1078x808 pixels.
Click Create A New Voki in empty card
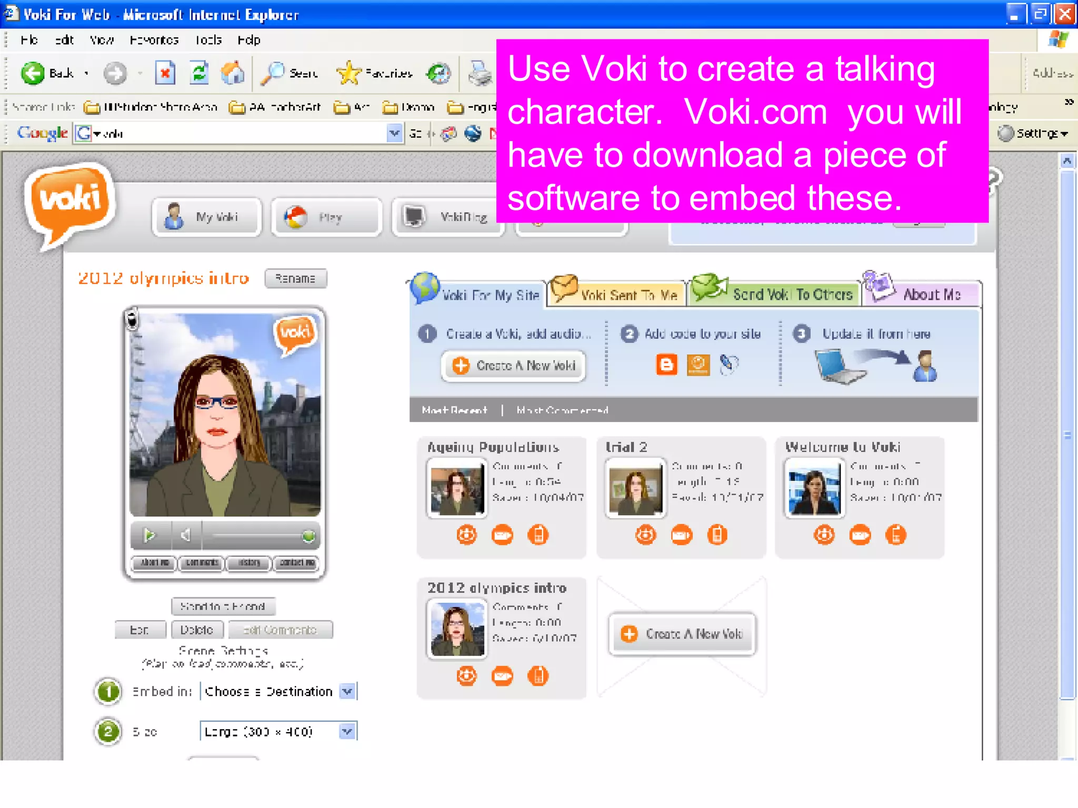682,634
